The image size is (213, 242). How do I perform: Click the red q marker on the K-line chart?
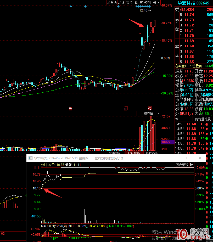point(126,109)
